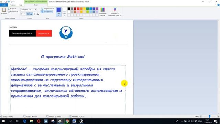This screenshot has height=124, width=220.
Task: Click the Text Tools contextual tab header
Action: pos(36,2)
